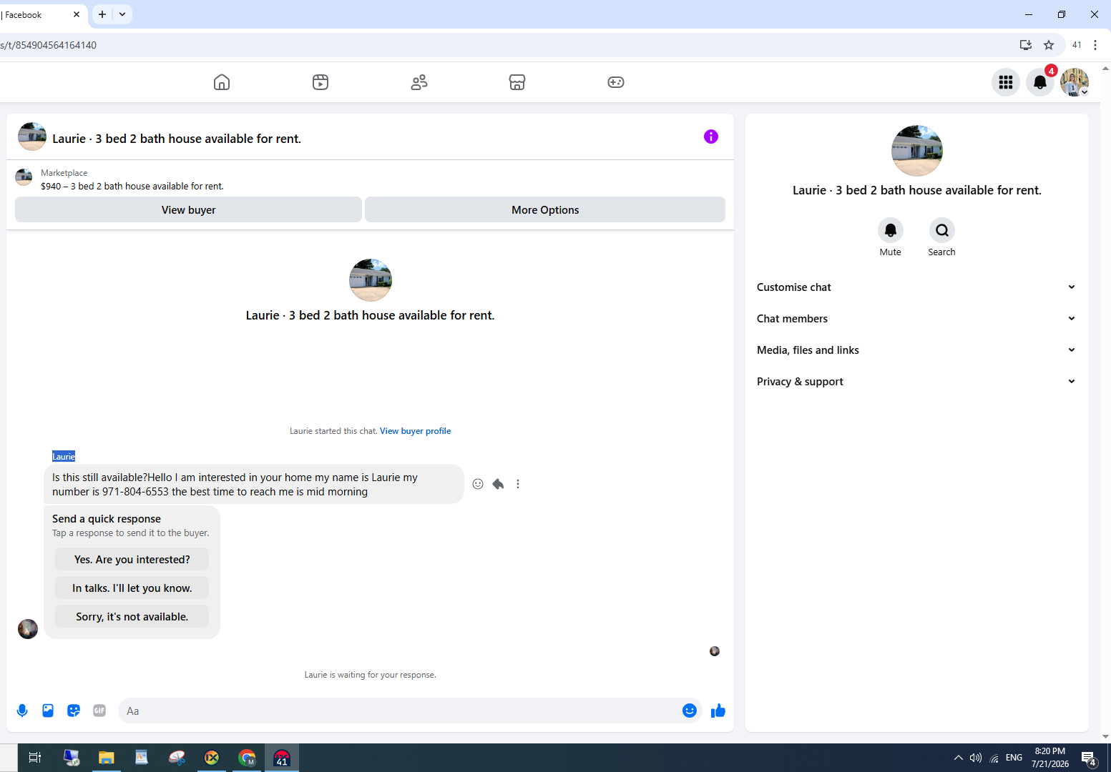The width and height of the screenshot is (1111, 772).
Task: Click the install app icon in address bar
Action: 1026,45
